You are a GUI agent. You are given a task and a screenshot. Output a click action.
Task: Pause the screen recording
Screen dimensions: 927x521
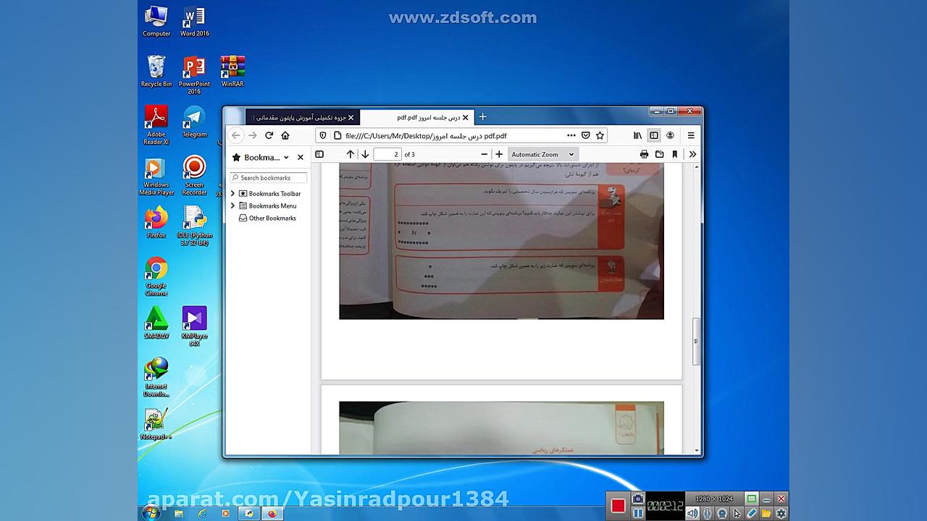pos(638,514)
